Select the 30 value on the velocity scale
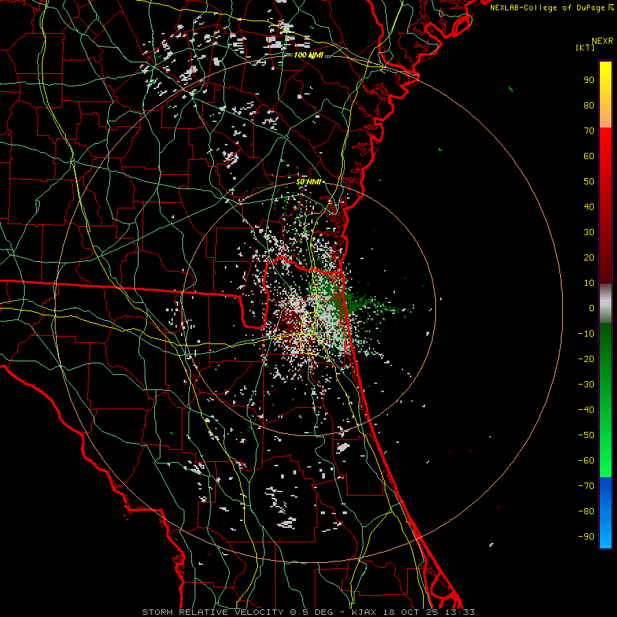Screen dimensions: 617x617 589,232
